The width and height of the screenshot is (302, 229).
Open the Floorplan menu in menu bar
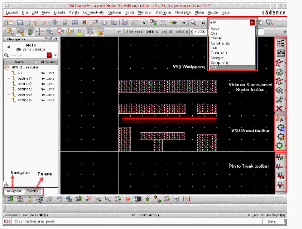tap(183, 13)
